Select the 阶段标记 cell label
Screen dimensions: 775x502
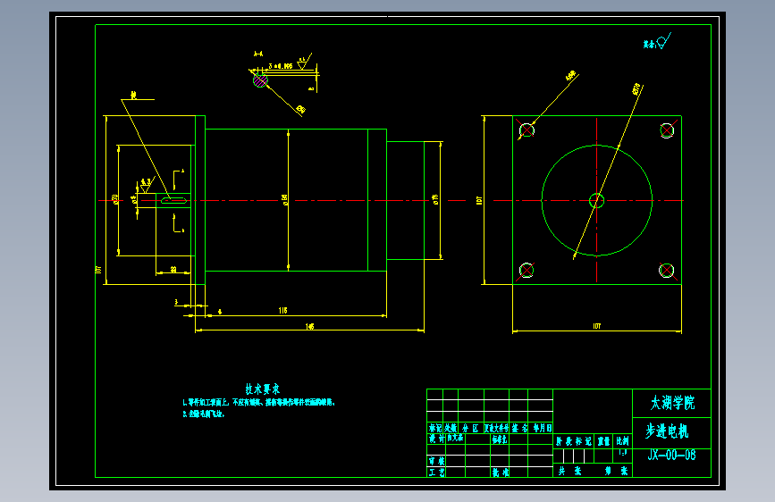click(x=574, y=441)
